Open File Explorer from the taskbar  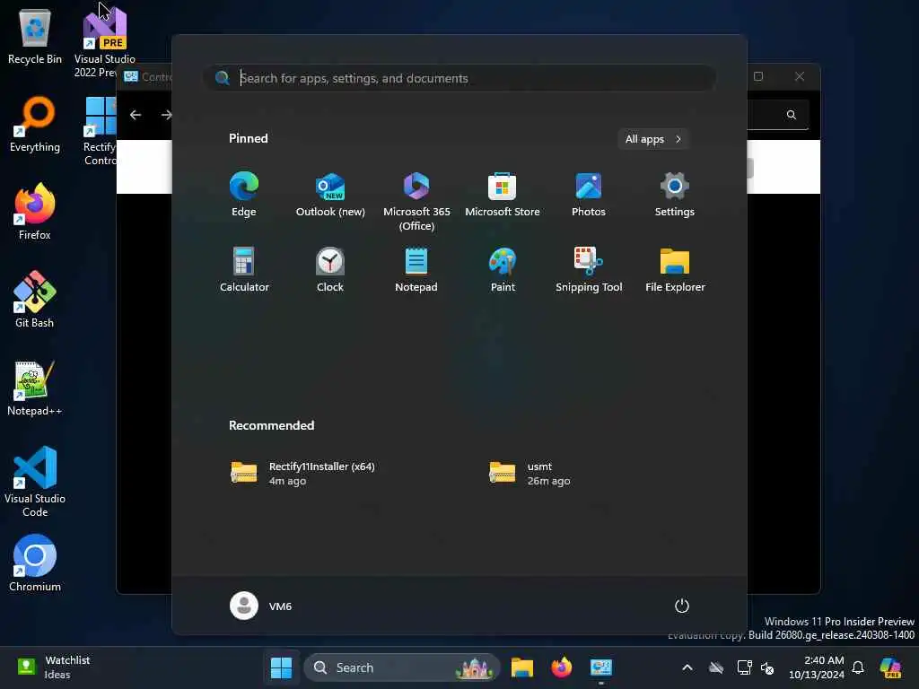521,667
